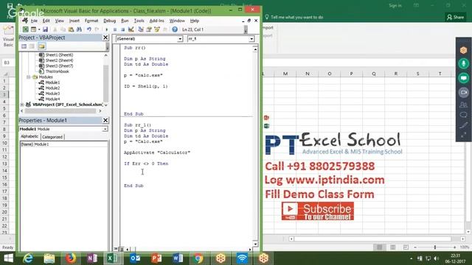Click the Reset (stop) toolbar icon
The width and height of the screenshot is (472, 265).
(x=122, y=29)
